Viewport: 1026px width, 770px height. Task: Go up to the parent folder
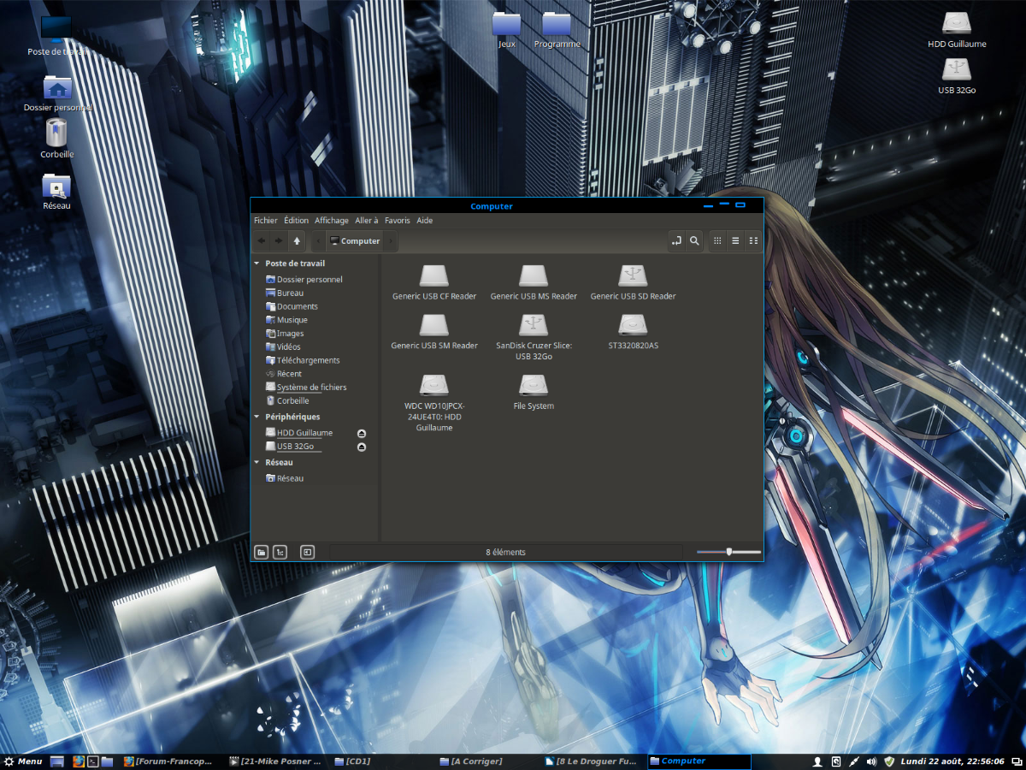coord(297,241)
